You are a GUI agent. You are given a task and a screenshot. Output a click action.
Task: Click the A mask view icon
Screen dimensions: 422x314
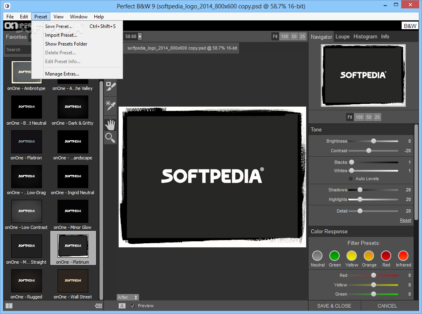[x=122, y=306]
